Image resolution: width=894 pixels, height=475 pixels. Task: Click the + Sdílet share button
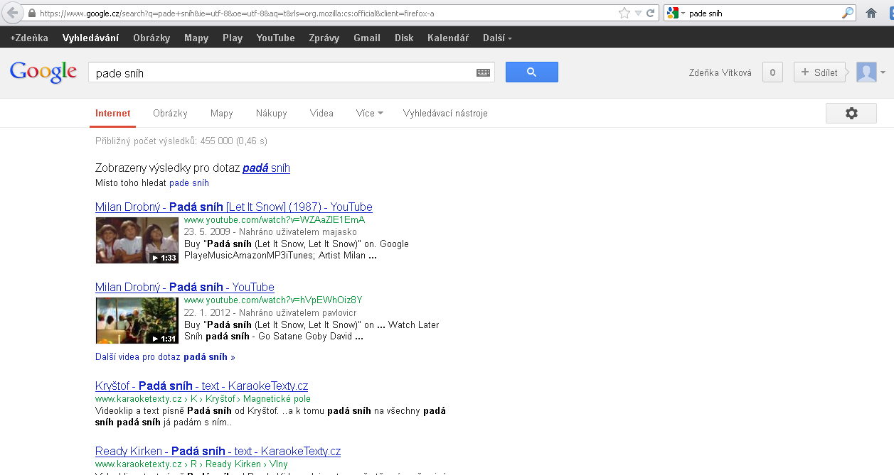pos(819,72)
